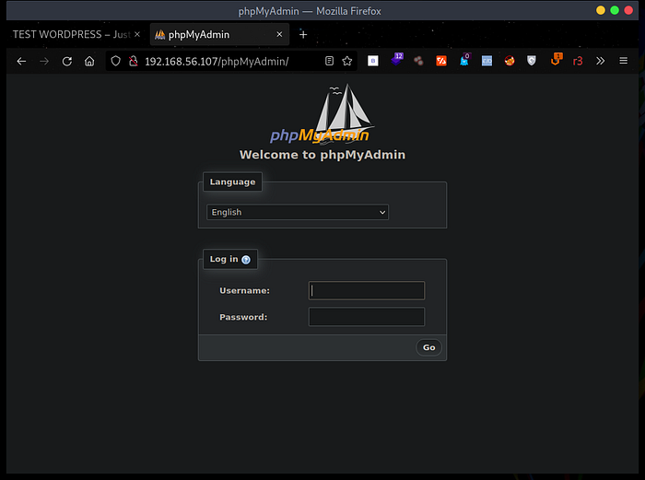Open the Language dropdown set to English
The width and height of the screenshot is (645, 480).
[298, 212]
